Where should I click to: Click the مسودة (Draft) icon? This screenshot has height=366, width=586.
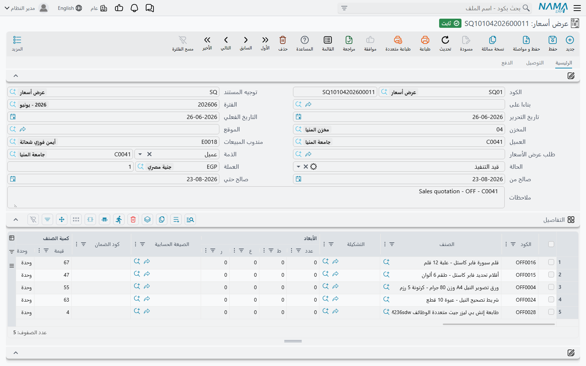pyautogui.click(x=466, y=40)
